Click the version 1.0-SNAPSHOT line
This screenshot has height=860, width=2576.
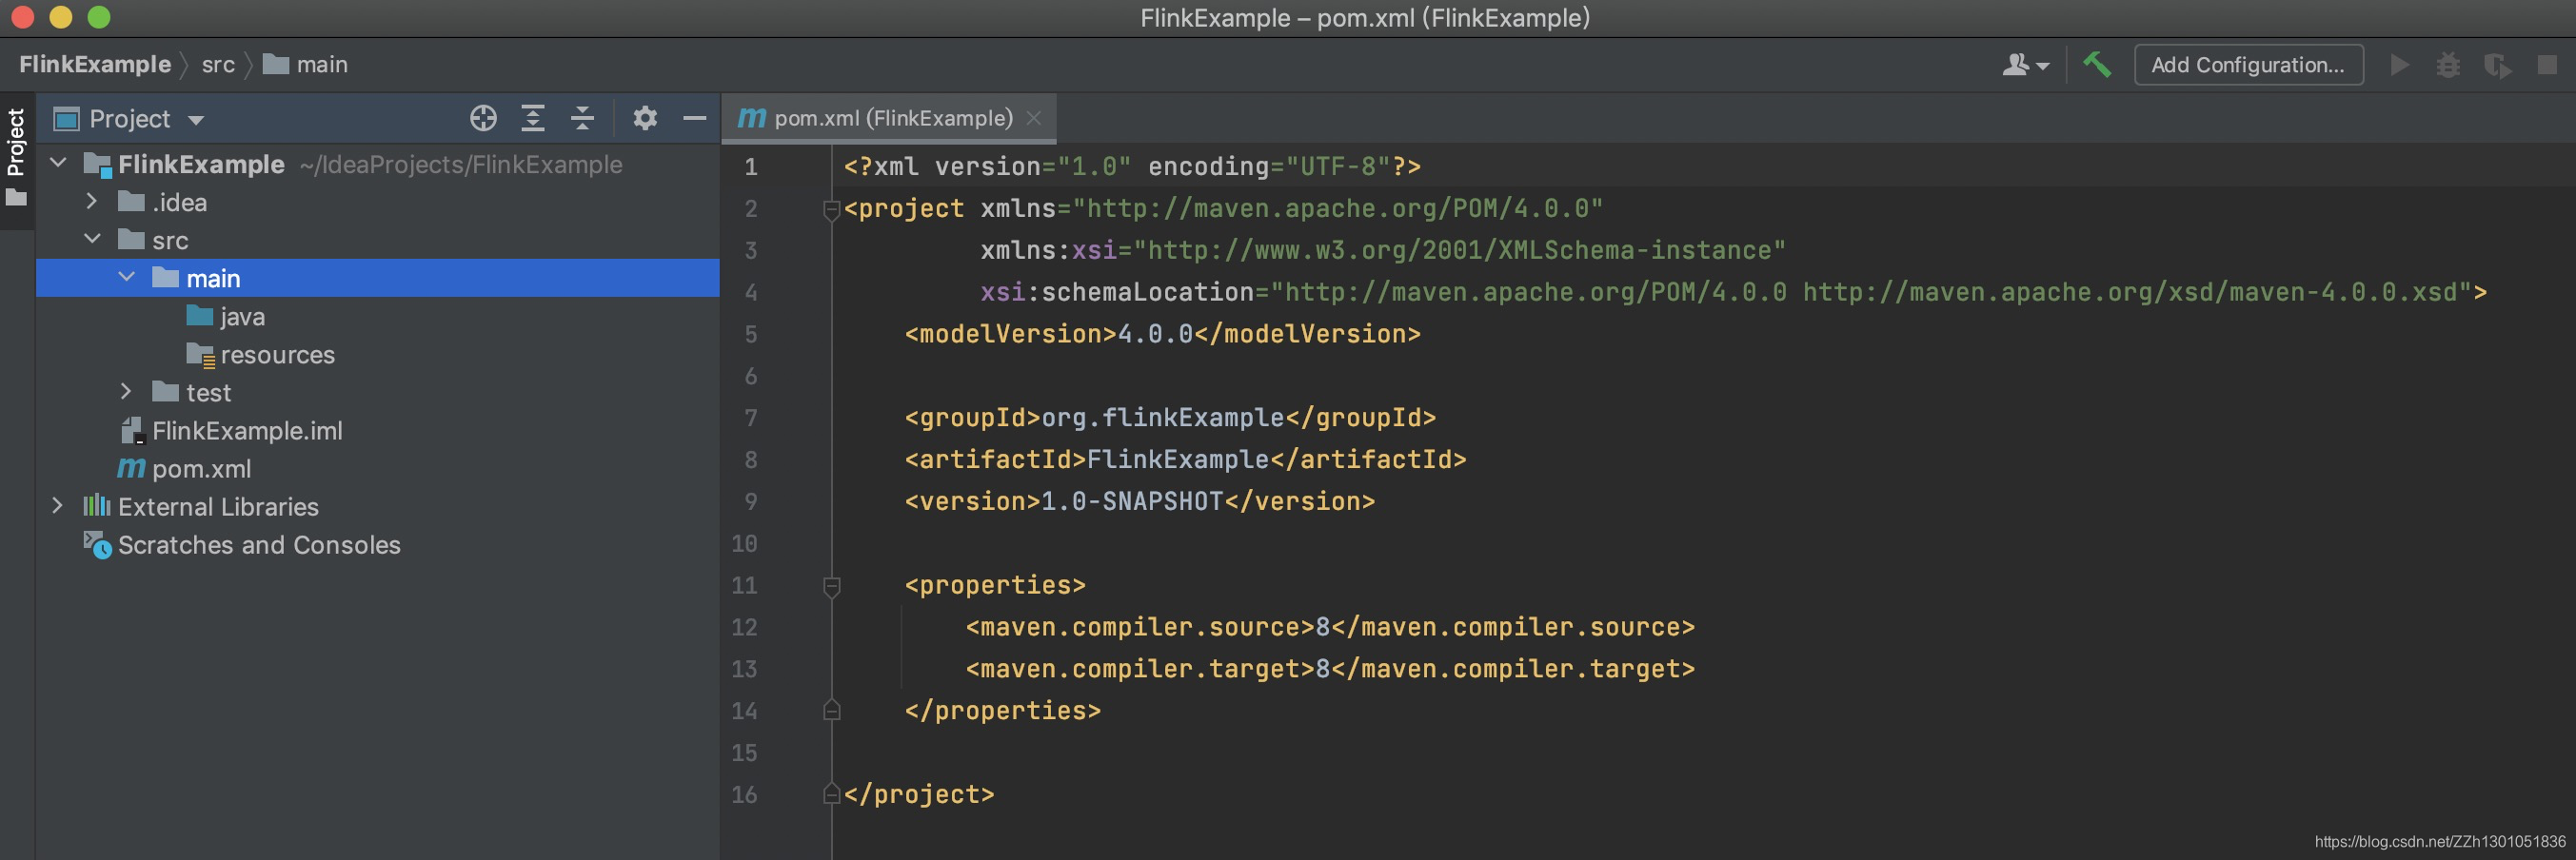[x=1140, y=501]
